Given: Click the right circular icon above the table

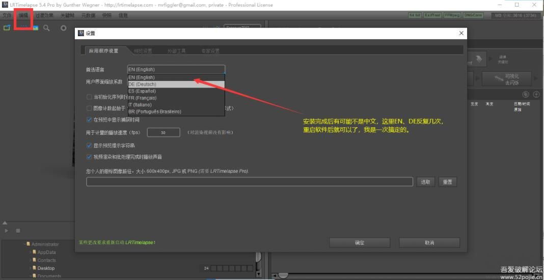Looking at the screenshot, I should pos(536,94).
